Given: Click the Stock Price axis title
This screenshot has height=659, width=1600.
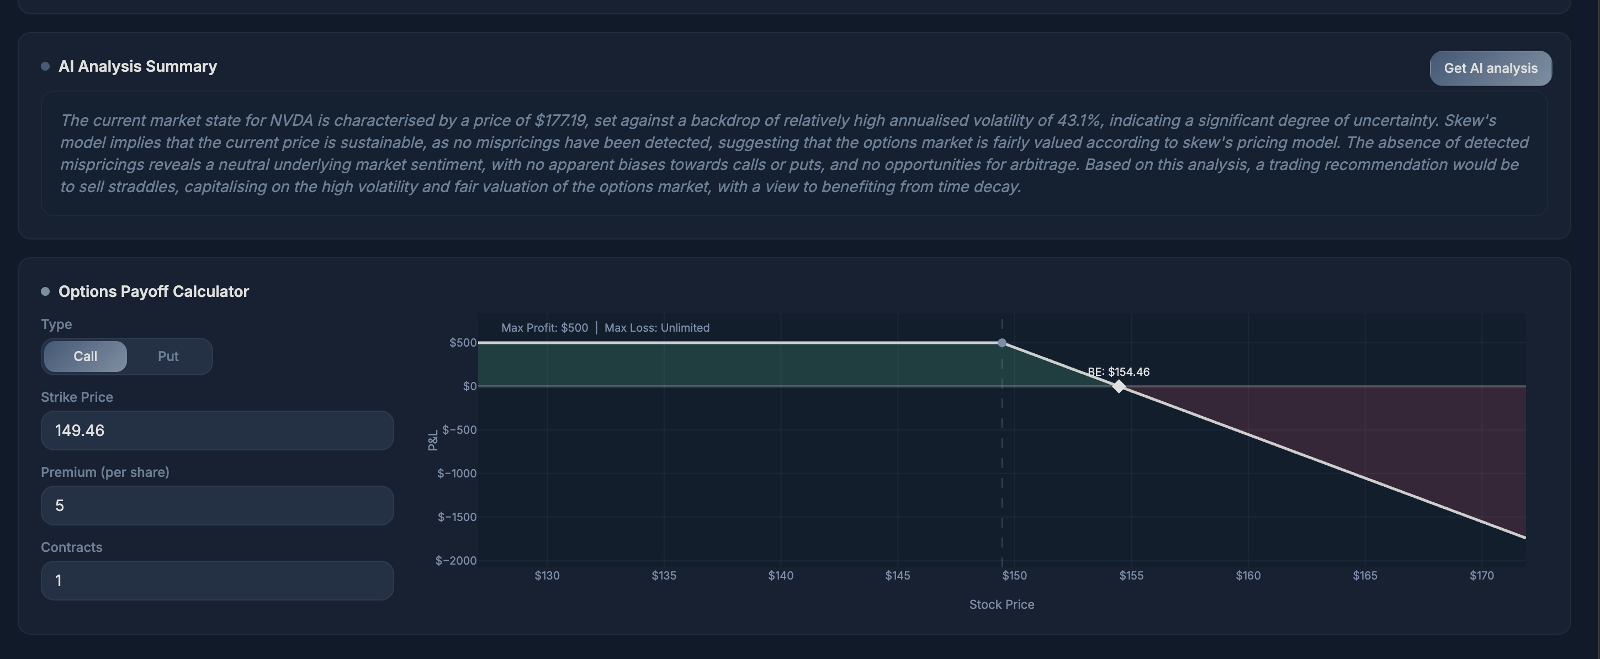Looking at the screenshot, I should tap(1002, 604).
